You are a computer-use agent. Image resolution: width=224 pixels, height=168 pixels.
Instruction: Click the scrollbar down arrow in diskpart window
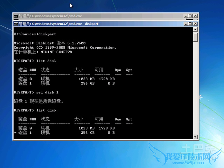(x=195, y=137)
